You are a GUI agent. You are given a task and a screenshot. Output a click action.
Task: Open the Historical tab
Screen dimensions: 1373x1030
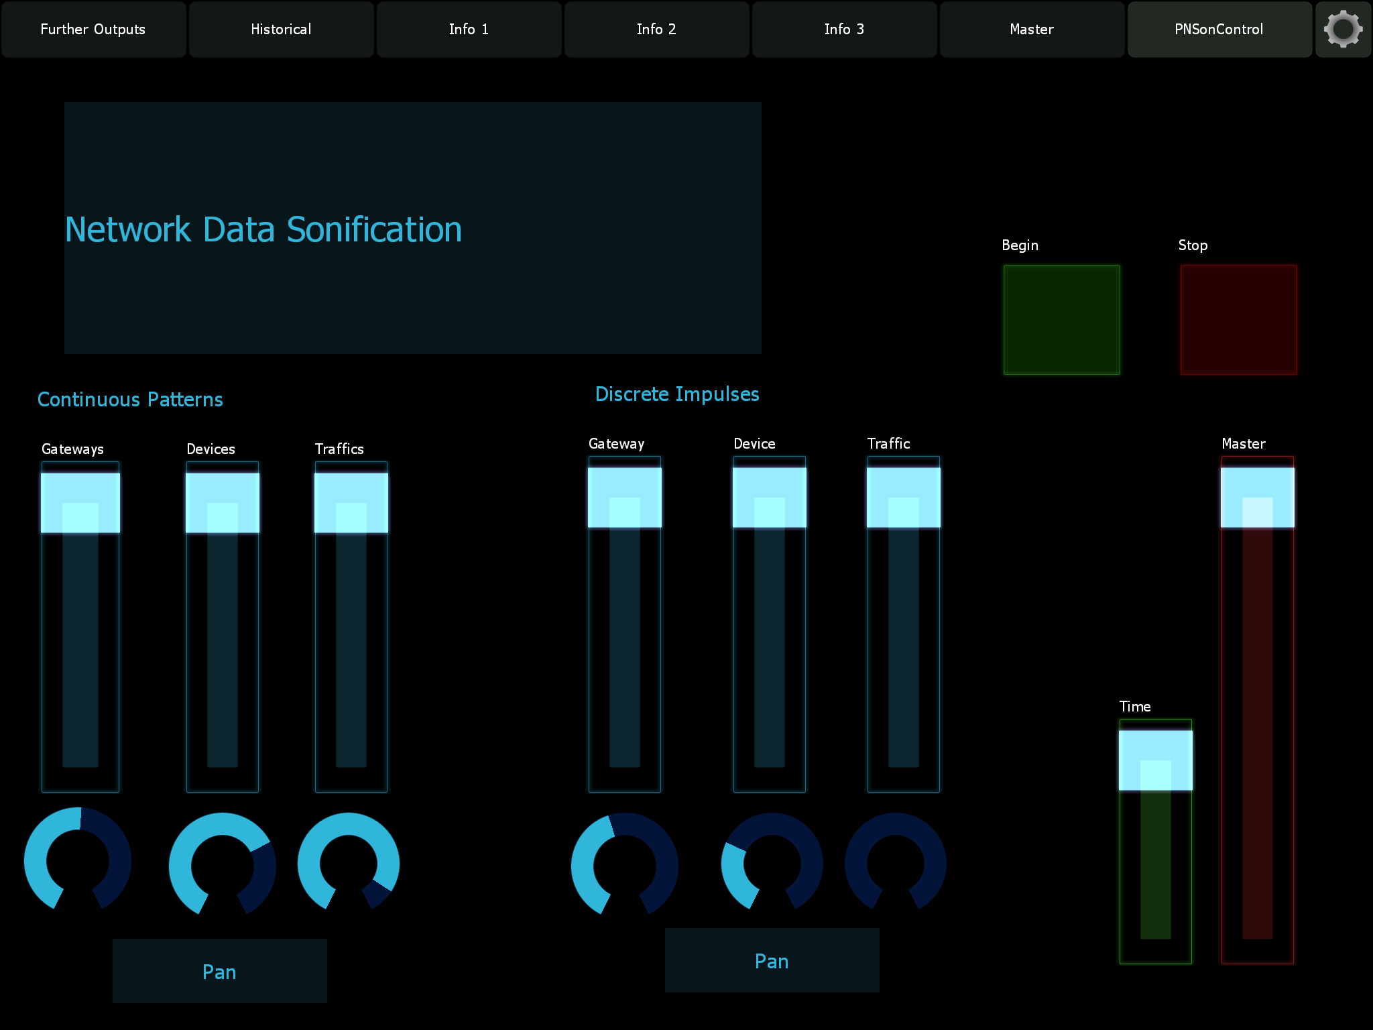pos(281,30)
